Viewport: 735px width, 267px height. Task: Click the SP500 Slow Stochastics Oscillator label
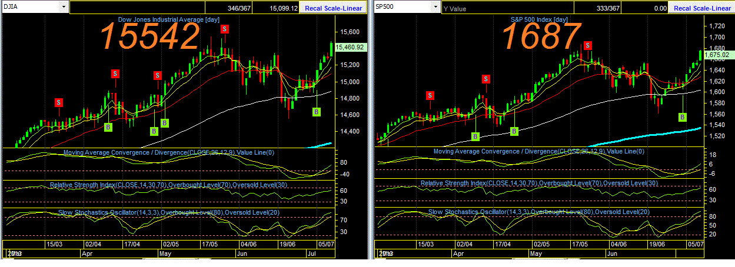[x=539, y=212]
